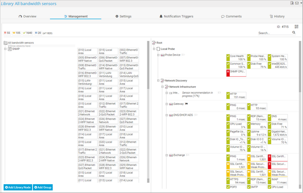This screenshot has width=303, height=193.
Task: Collapse the Gateway device node
Action: (167, 104)
